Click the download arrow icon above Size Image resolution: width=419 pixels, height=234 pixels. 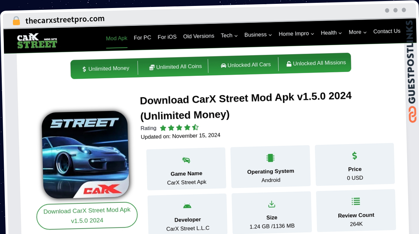[x=271, y=204]
